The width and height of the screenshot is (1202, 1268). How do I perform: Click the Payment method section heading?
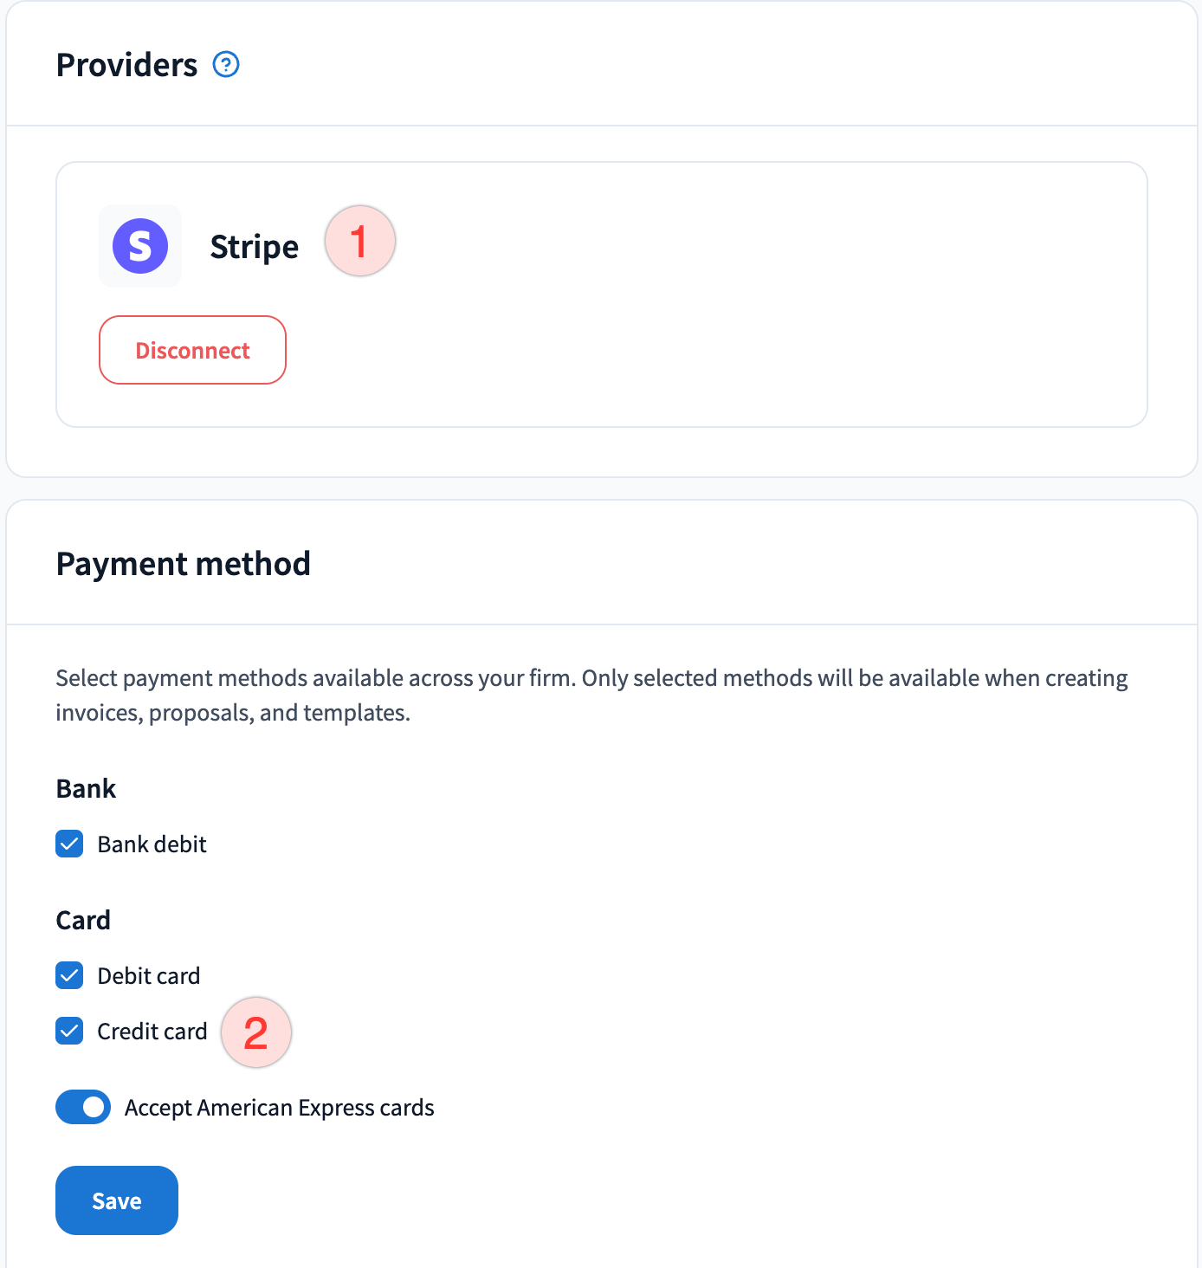184,564
